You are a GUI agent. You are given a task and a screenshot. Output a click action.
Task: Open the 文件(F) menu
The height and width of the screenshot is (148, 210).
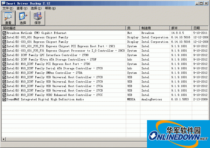(8, 8)
